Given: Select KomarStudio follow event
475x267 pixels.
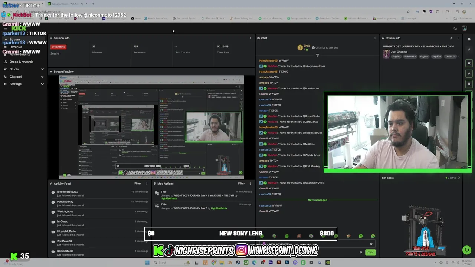Looking at the screenshot, I should [100, 253].
